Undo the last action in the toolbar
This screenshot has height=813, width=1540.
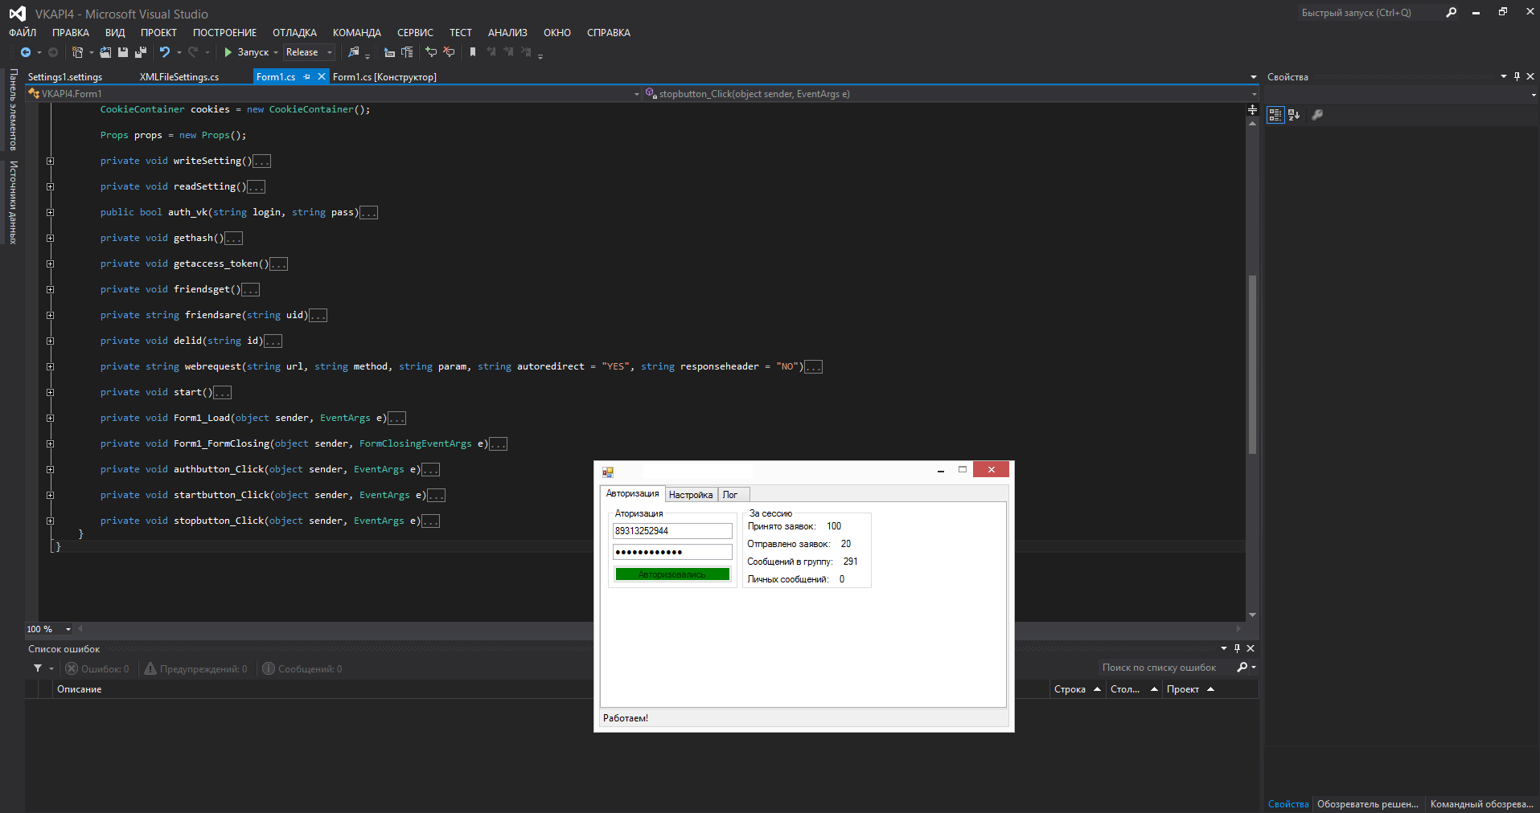click(x=165, y=52)
